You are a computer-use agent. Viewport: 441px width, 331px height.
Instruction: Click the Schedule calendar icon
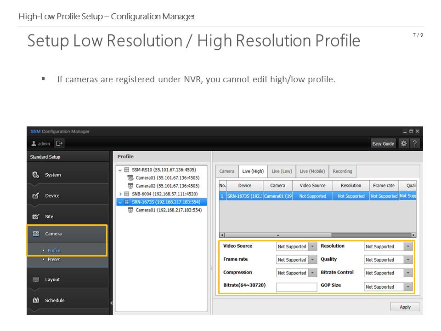(36, 300)
